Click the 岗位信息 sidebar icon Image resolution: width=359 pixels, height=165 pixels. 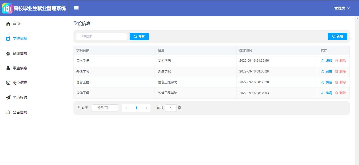point(8,83)
